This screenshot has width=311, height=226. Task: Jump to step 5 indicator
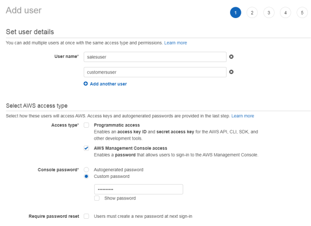click(302, 12)
